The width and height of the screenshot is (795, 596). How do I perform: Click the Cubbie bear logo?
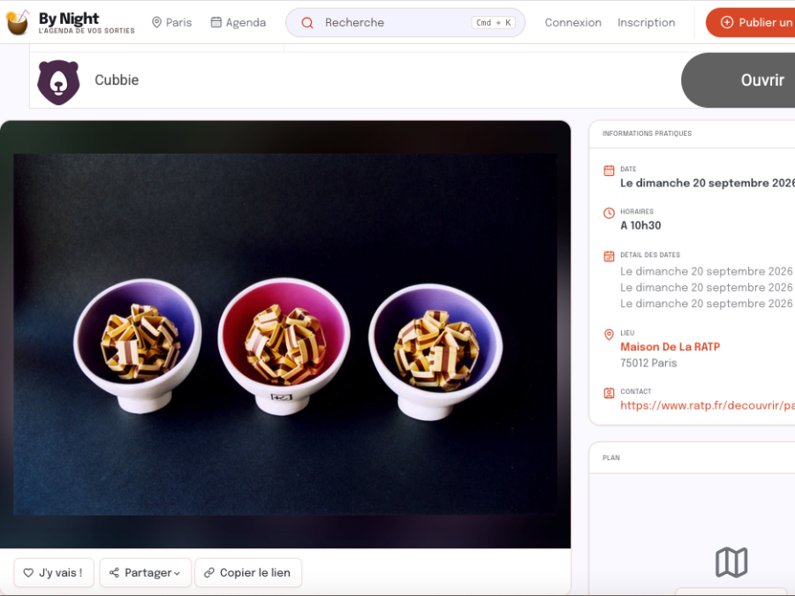tap(58, 82)
